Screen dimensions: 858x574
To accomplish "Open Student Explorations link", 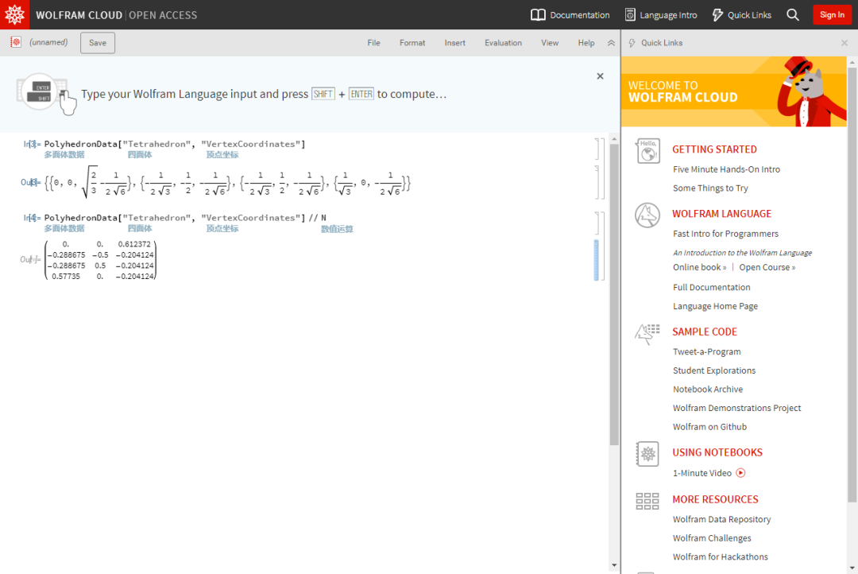I will pos(714,370).
